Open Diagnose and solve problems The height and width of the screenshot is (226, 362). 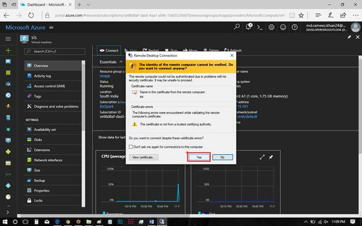pyautogui.click(x=53, y=106)
